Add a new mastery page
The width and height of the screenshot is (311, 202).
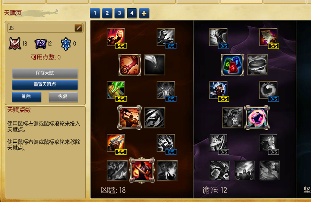144,13
